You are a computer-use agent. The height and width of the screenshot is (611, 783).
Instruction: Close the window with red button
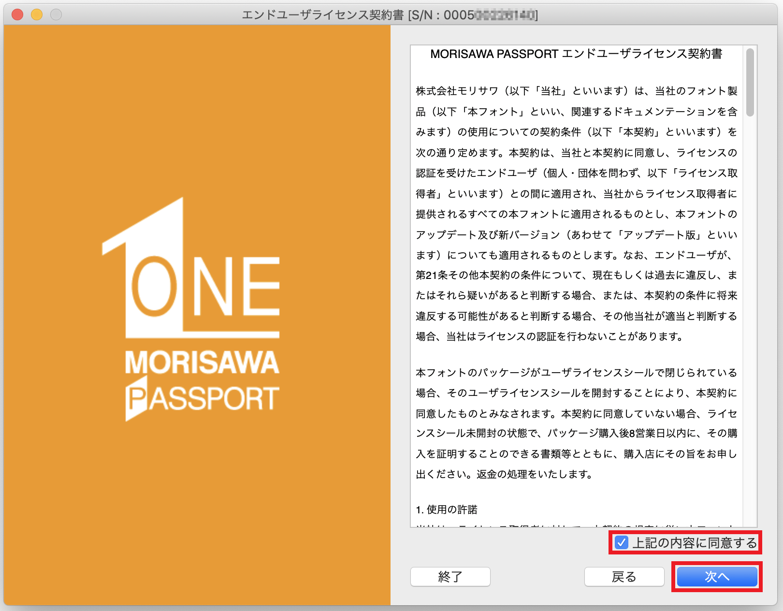point(17,15)
